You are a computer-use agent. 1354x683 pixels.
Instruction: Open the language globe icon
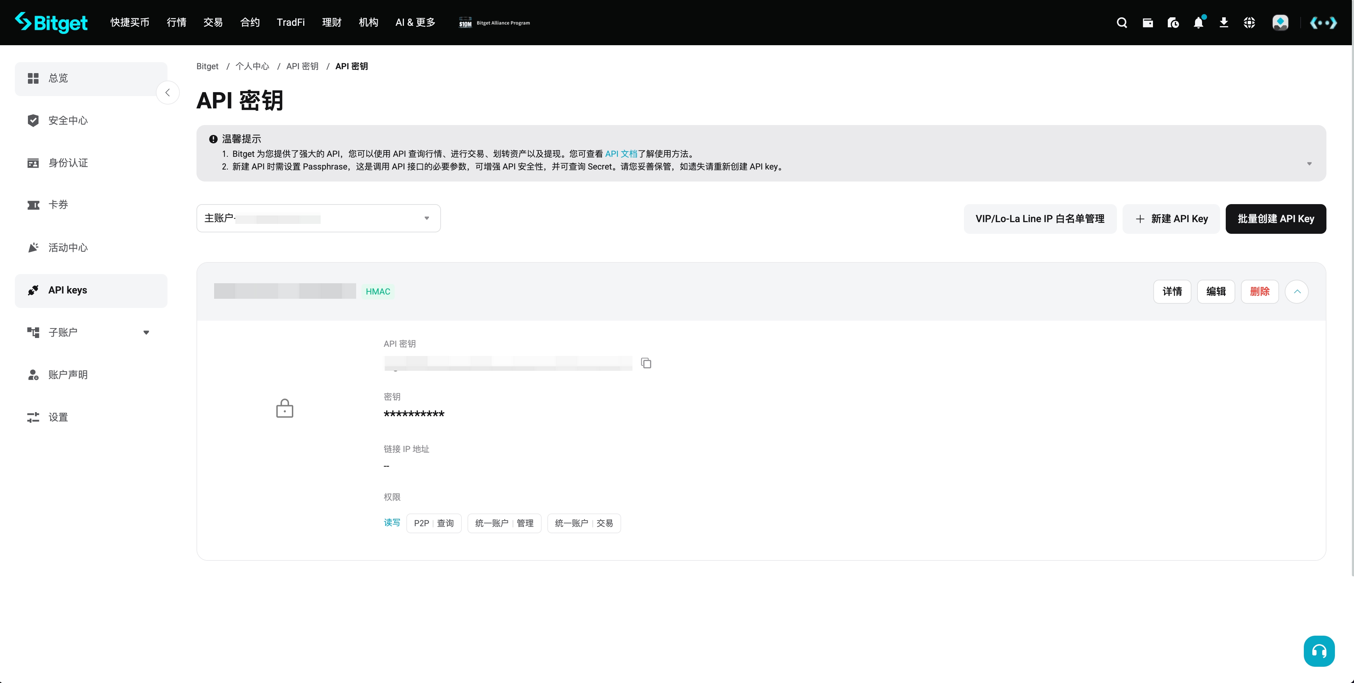(x=1249, y=23)
